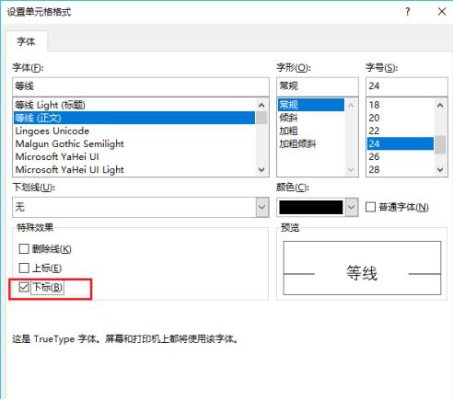This screenshot has width=453, height=400.
Task: Select font size 22
Action: pos(401,131)
